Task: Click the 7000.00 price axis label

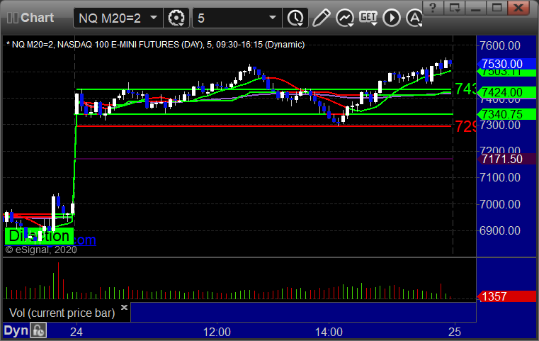Action: pos(500,204)
